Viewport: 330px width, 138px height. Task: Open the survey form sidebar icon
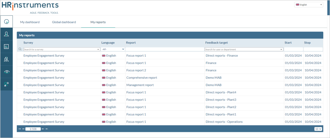(6, 47)
